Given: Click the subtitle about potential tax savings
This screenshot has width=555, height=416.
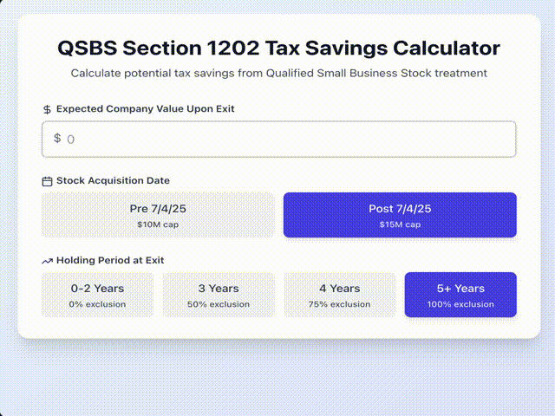Looking at the screenshot, I should (278, 74).
